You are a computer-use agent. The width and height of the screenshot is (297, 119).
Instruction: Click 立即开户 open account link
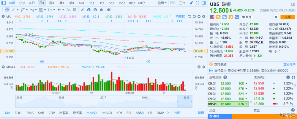point(289,64)
